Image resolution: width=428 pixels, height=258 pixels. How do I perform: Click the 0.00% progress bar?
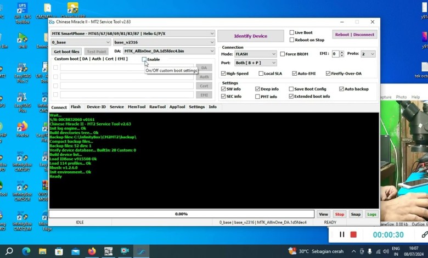click(x=182, y=214)
